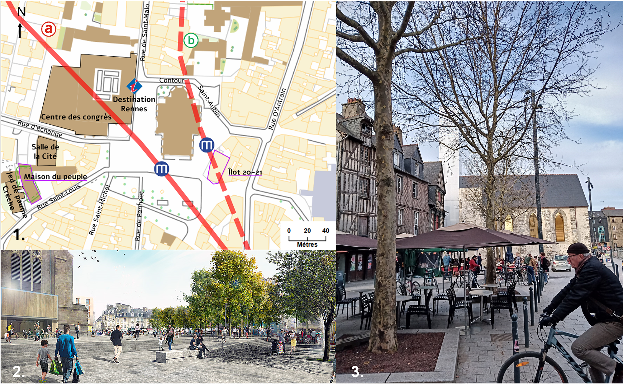Click the 'Rue d'échange' street label
623x390 pixels.
click(x=40, y=128)
